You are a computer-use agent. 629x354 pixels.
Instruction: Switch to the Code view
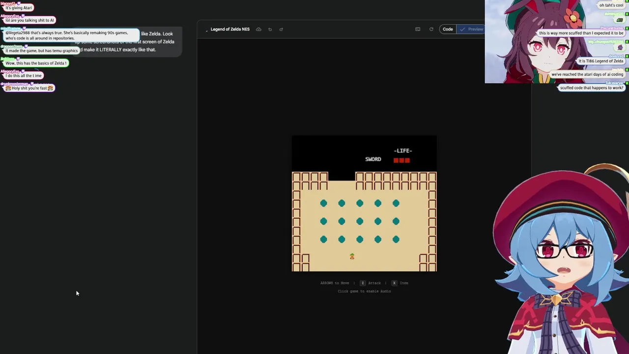click(x=448, y=29)
